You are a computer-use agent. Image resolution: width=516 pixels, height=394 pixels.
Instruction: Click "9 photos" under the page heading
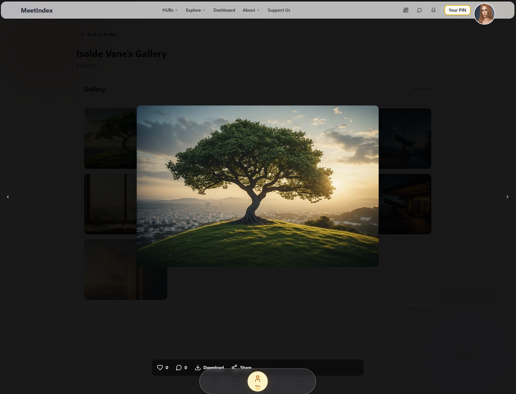pos(86,66)
